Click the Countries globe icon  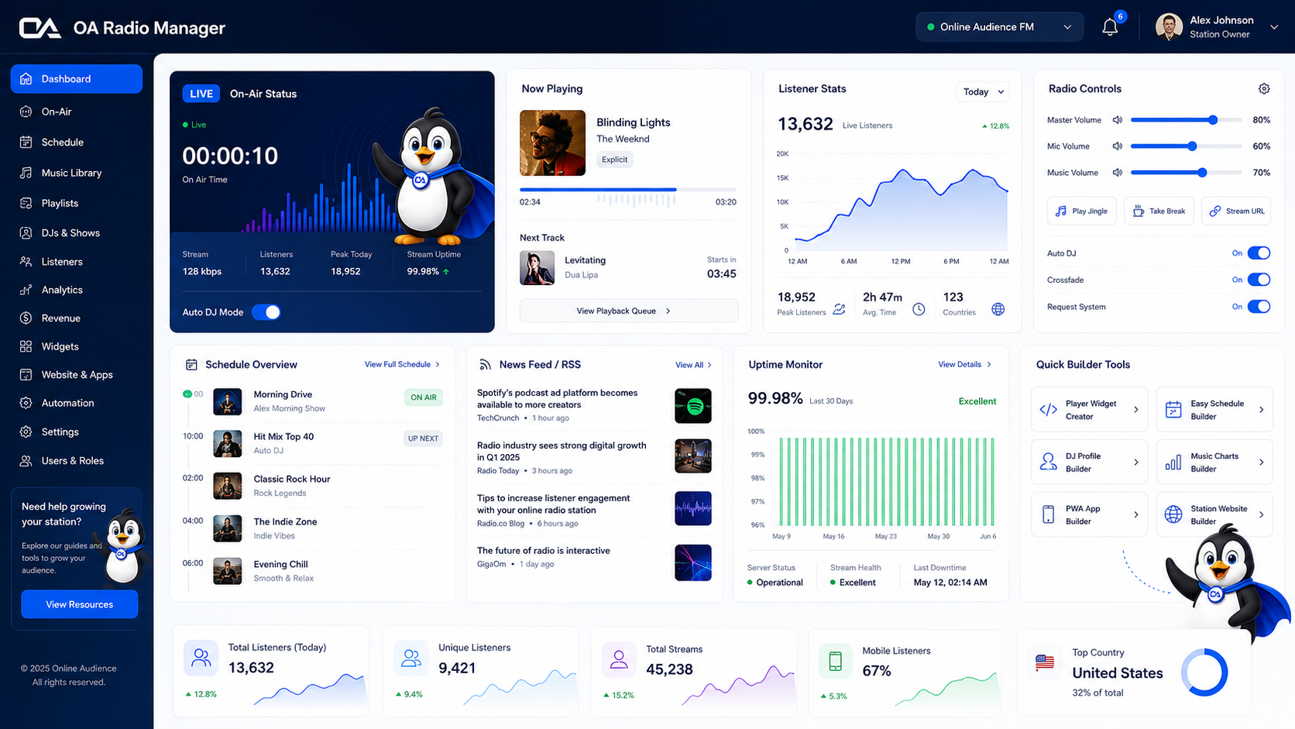998,309
